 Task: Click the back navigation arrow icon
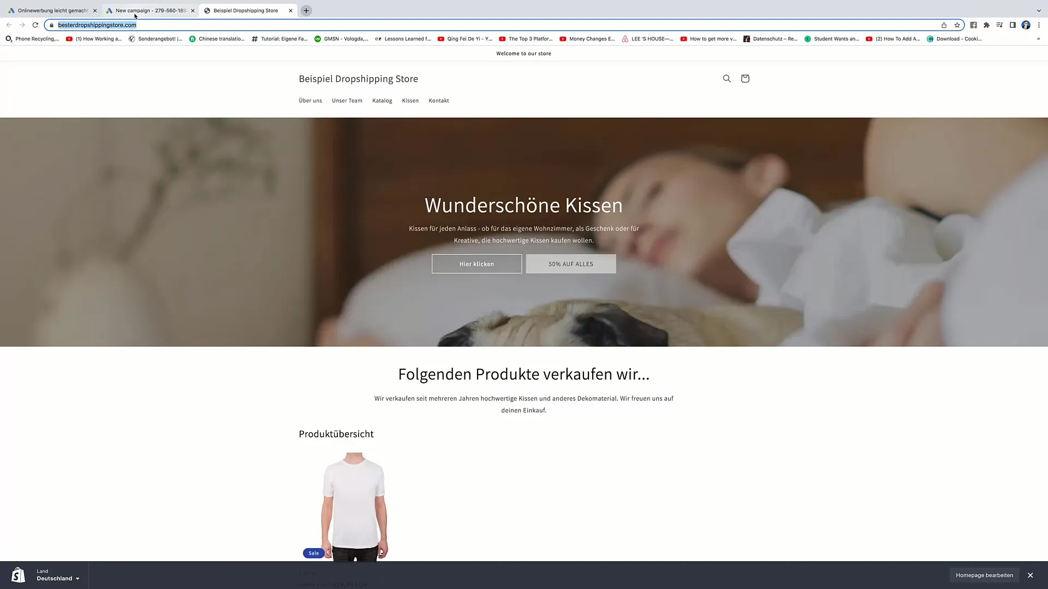point(9,25)
